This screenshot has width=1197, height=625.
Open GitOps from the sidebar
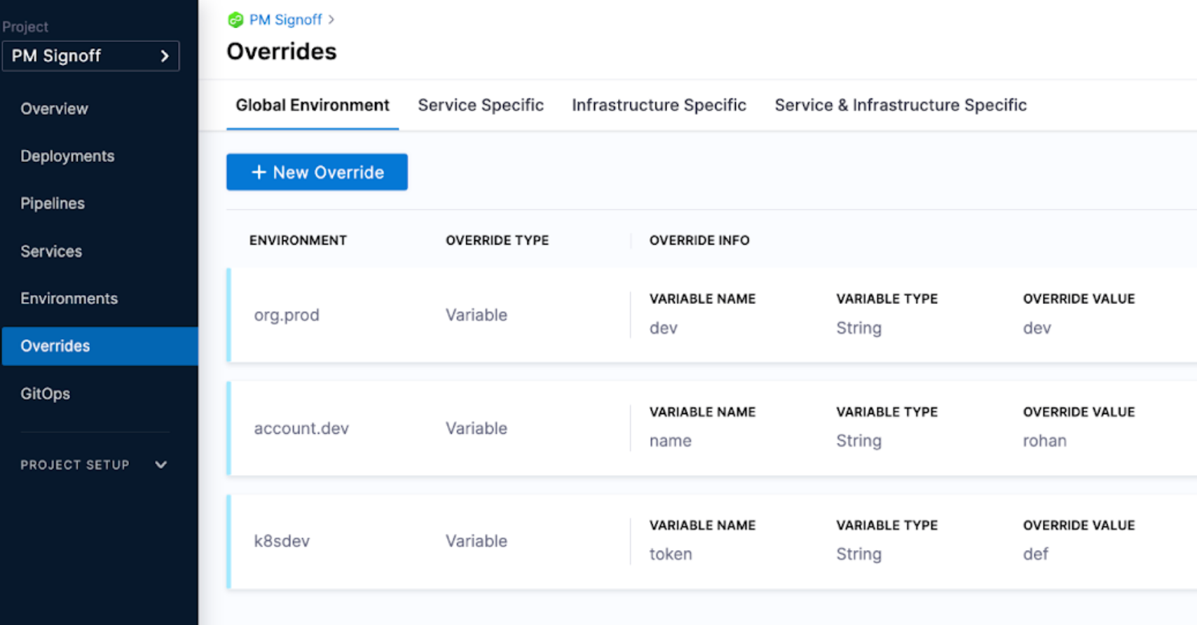45,394
